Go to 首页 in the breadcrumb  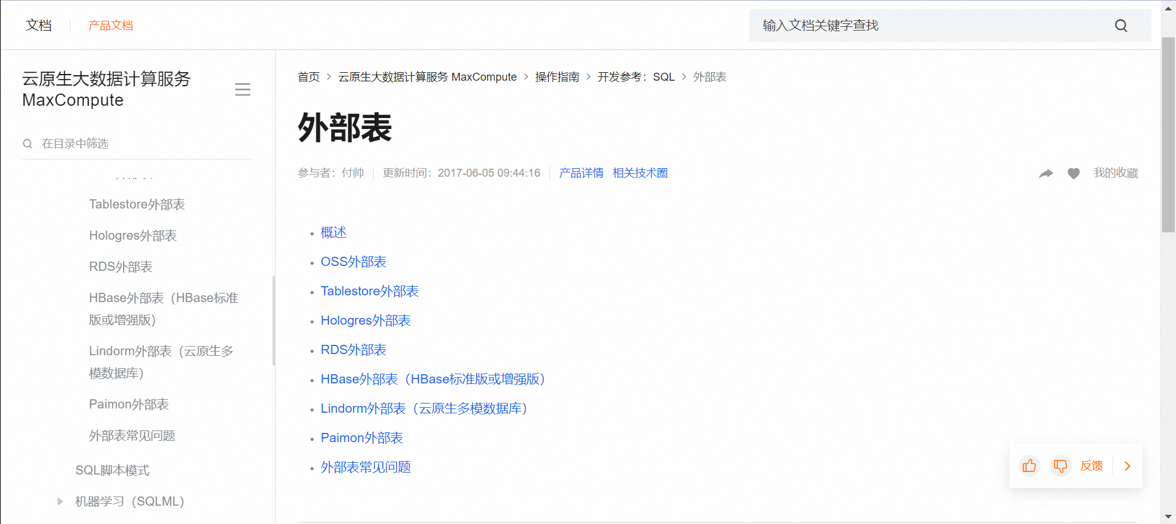[x=309, y=77]
